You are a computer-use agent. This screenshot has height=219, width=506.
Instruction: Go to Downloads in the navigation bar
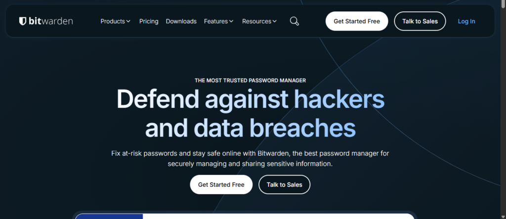point(181,21)
